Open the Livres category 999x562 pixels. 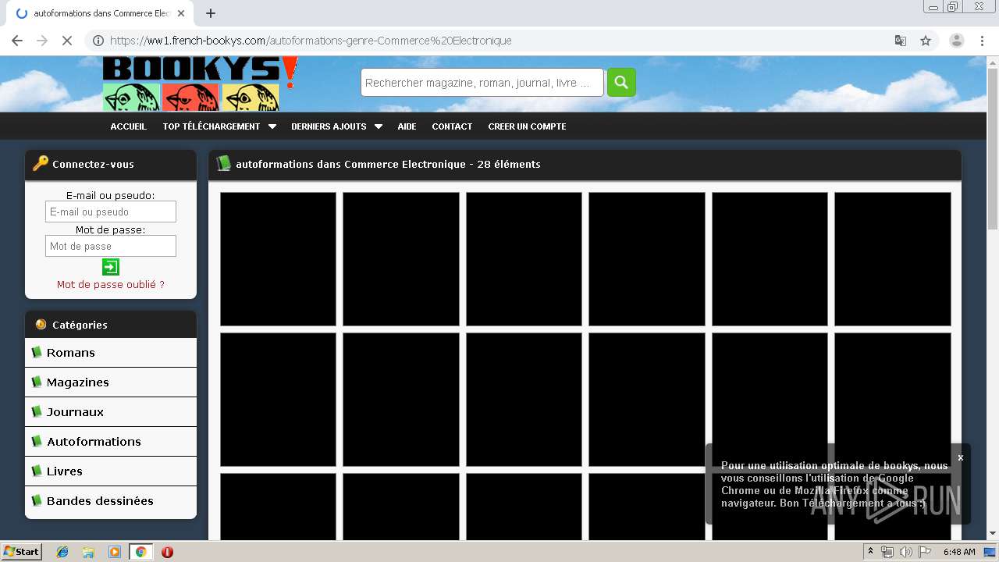click(x=111, y=471)
